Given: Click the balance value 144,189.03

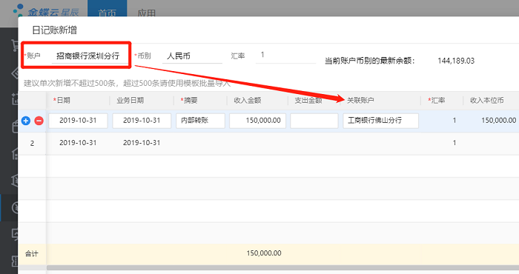Looking at the screenshot, I should pyautogui.click(x=456, y=61).
